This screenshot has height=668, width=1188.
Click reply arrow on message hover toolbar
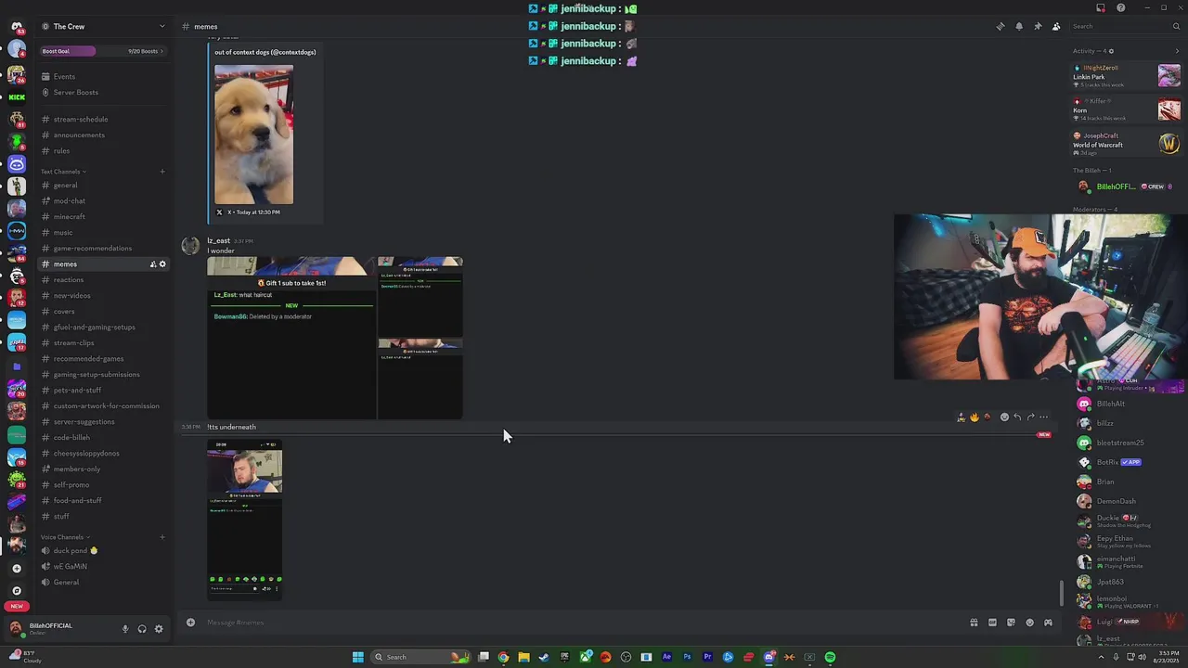tap(1017, 417)
